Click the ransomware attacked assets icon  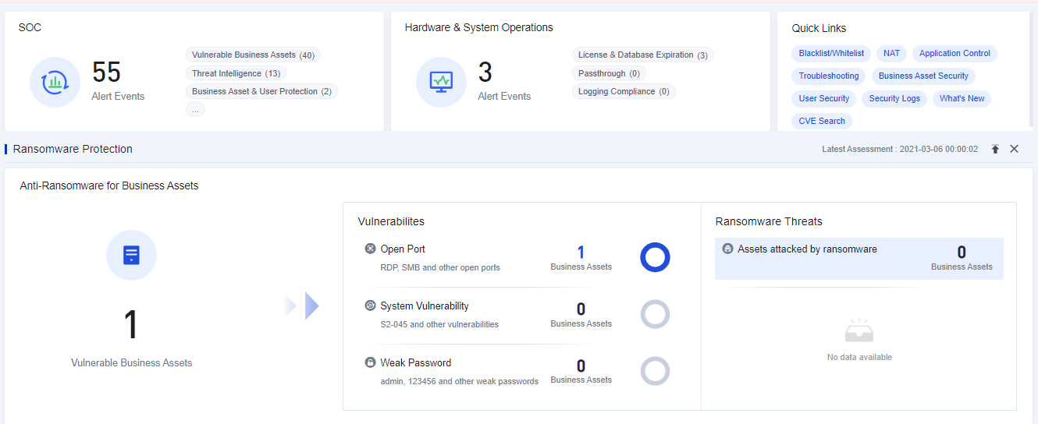pos(727,249)
